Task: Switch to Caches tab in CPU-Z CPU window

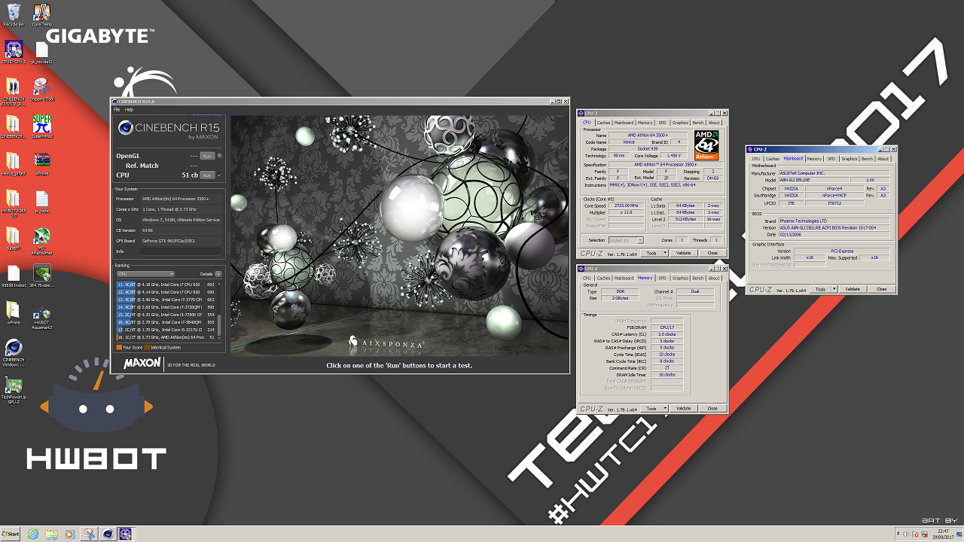Action: (x=603, y=123)
